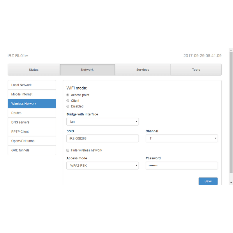Image resolution: width=233 pixels, height=233 pixels.
Task: Enable Hide wireless network checkbox
Action: click(68, 150)
